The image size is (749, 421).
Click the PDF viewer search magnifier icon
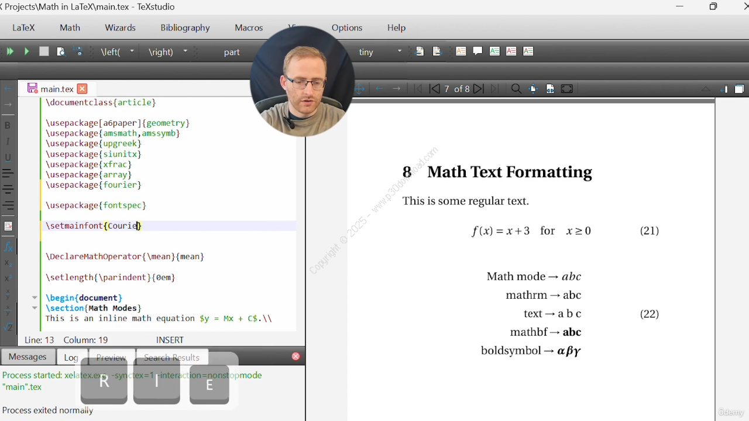[x=516, y=89]
